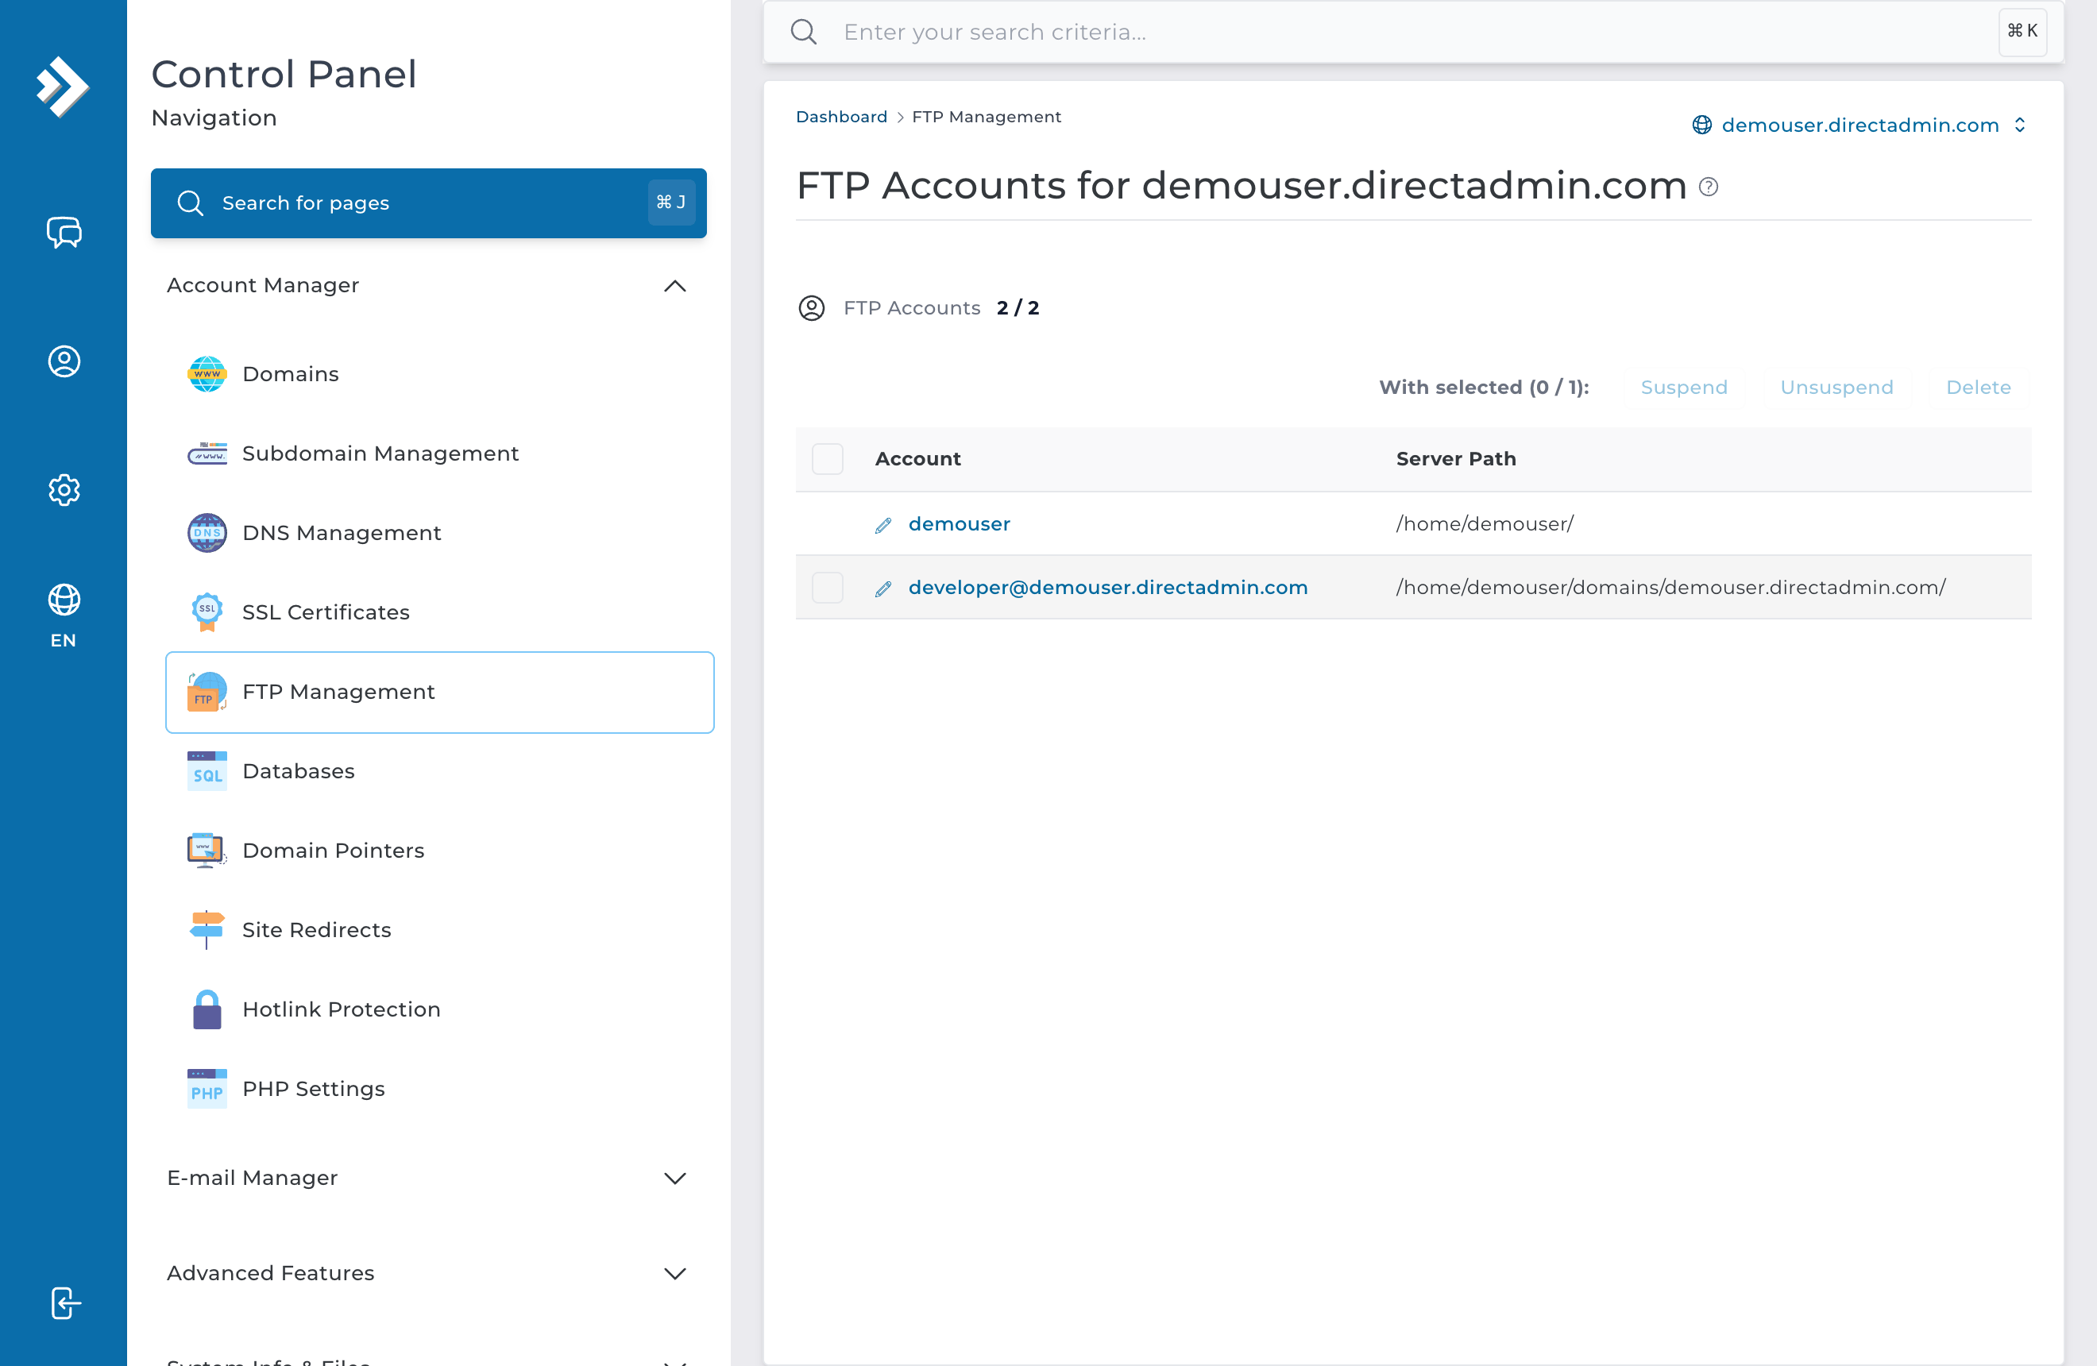Screen dimensions: 2097x1366
Task: Click the Domains www globe icon
Action: (207, 374)
